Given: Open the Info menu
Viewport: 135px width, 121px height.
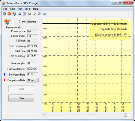Looking at the screenshot, I should 28,9.
